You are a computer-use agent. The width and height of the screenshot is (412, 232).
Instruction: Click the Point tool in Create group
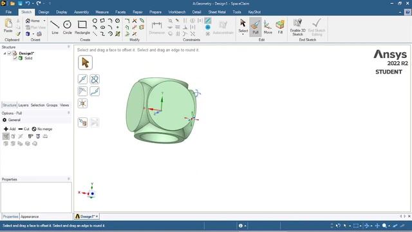tap(117, 27)
